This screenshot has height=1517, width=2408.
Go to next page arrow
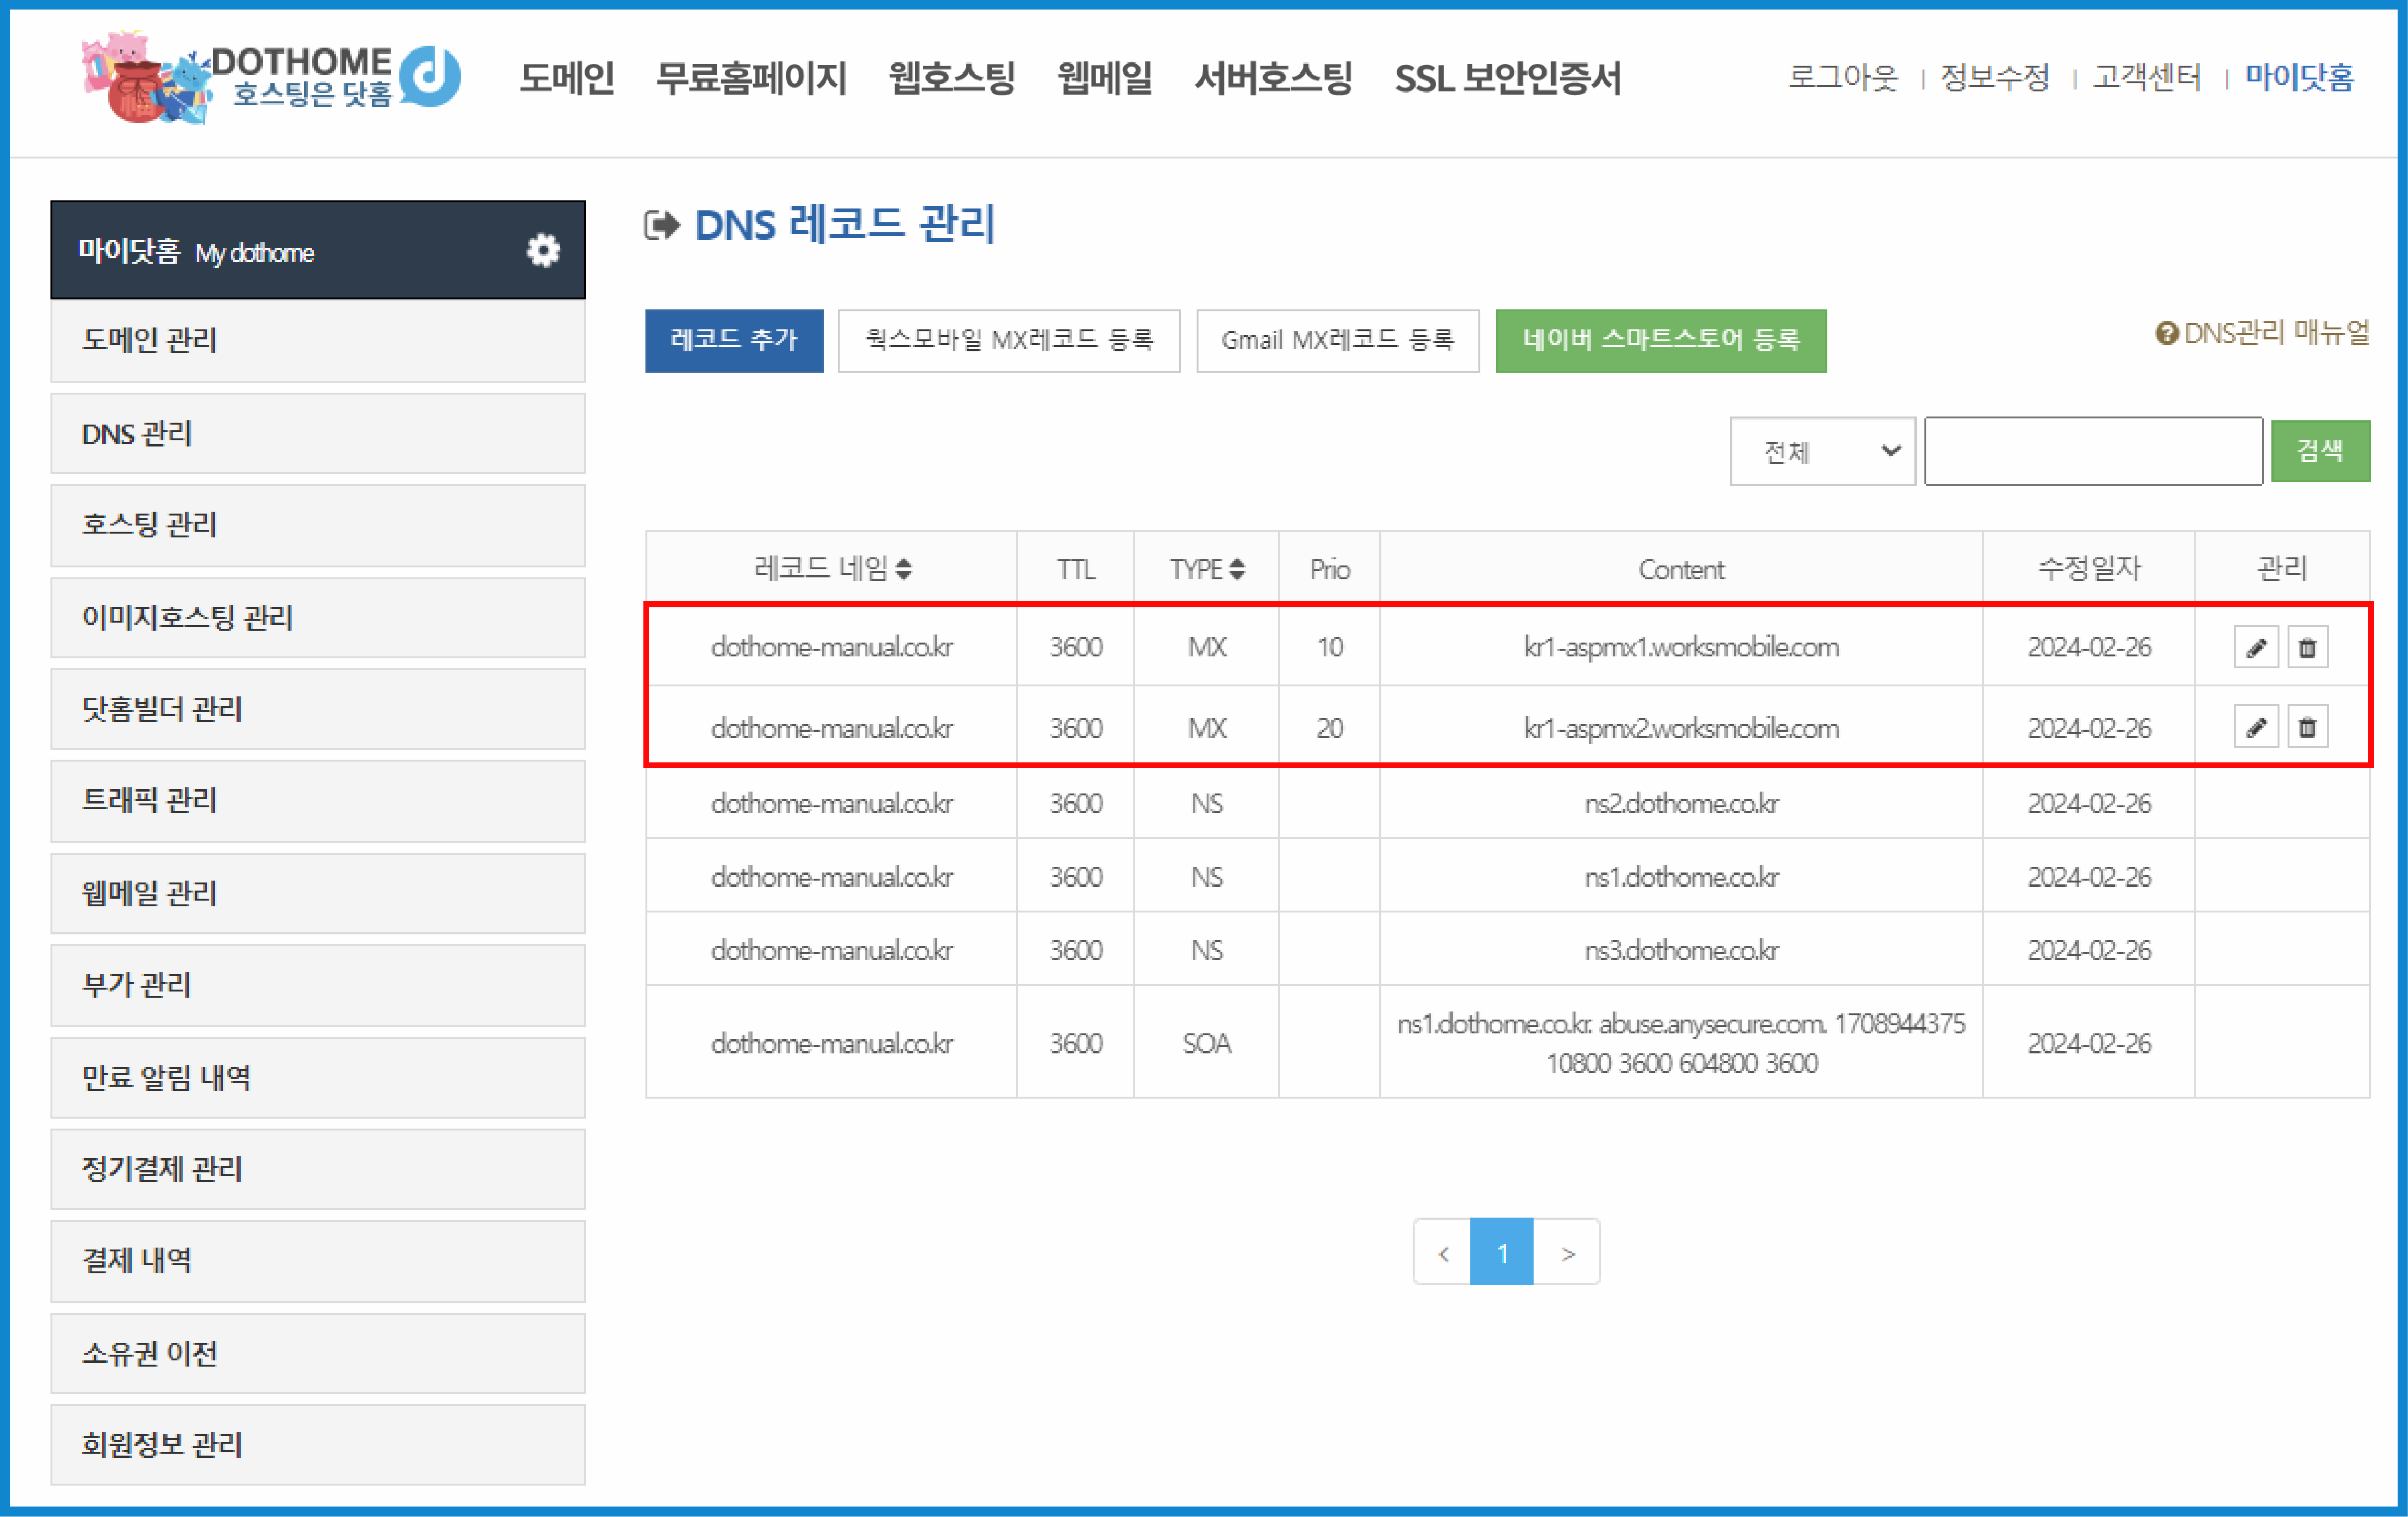tap(1567, 1252)
